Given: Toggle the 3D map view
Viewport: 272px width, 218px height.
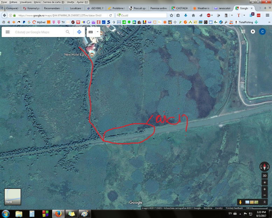Looking at the screenshot, I should 265,176.
